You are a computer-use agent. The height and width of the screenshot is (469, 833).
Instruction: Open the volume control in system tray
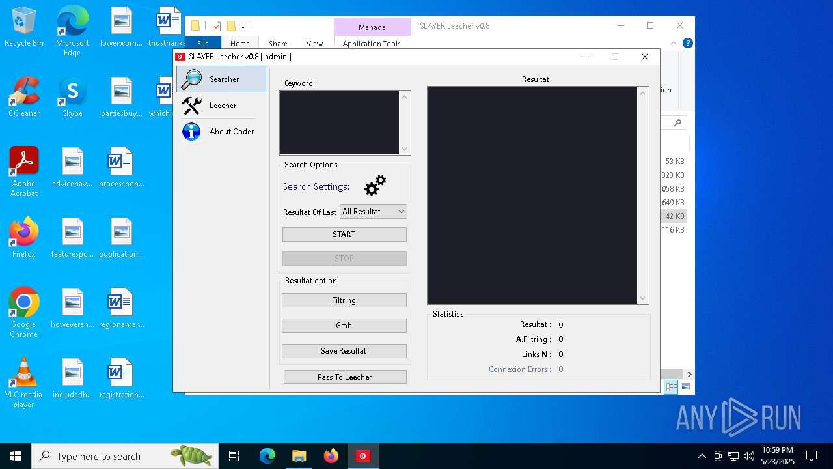point(749,456)
